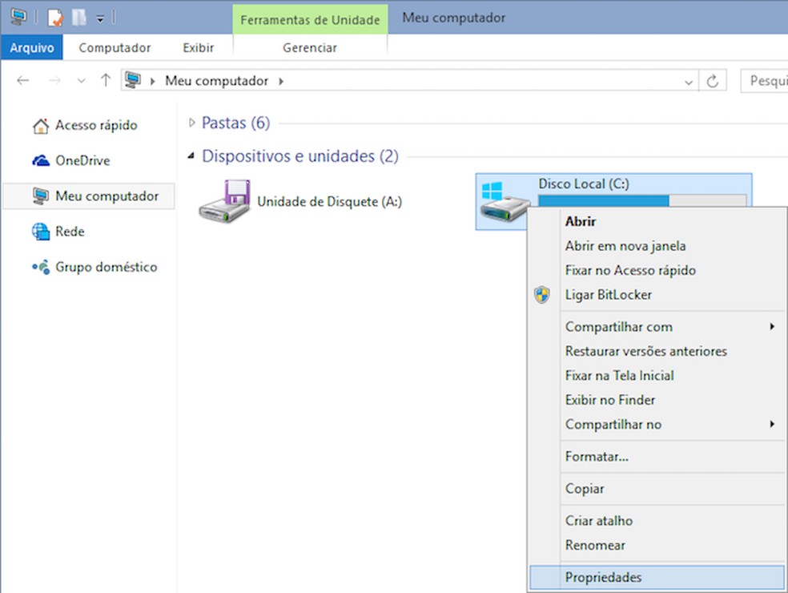Open Compartilhar com submenu
This screenshot has width=788, height=593.
pos(657,327)
